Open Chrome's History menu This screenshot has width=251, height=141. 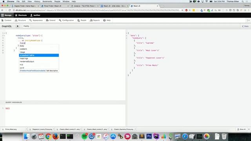(x=37, y=2)
